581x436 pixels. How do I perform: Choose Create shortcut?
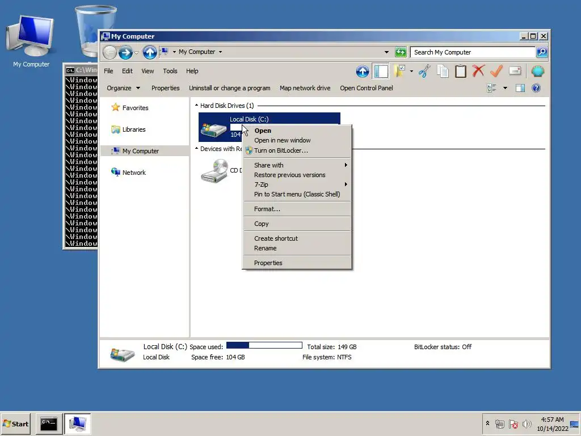click(x=296, y=238)
